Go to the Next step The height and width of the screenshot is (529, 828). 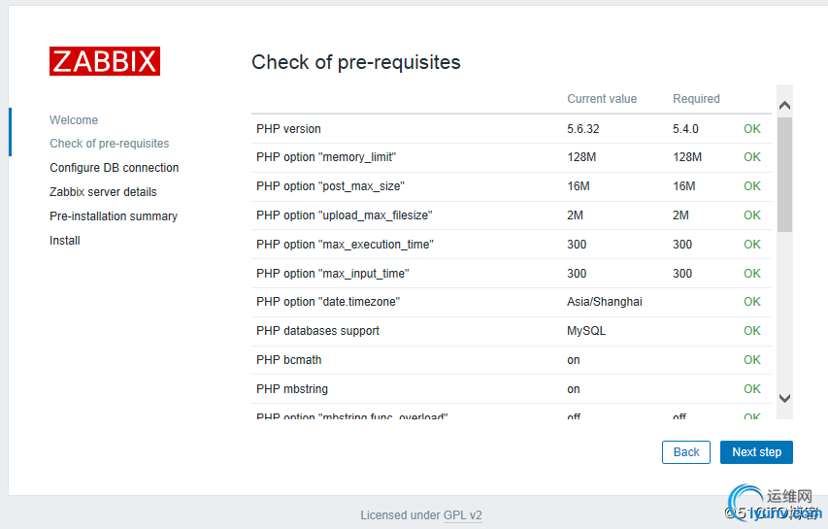(x=756, y=452)
